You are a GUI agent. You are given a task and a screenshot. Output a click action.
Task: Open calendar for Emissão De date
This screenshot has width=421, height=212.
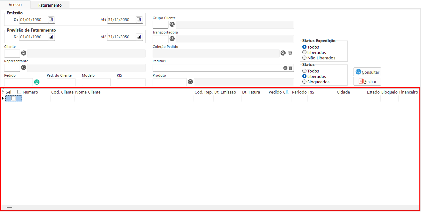pos(51,19)
